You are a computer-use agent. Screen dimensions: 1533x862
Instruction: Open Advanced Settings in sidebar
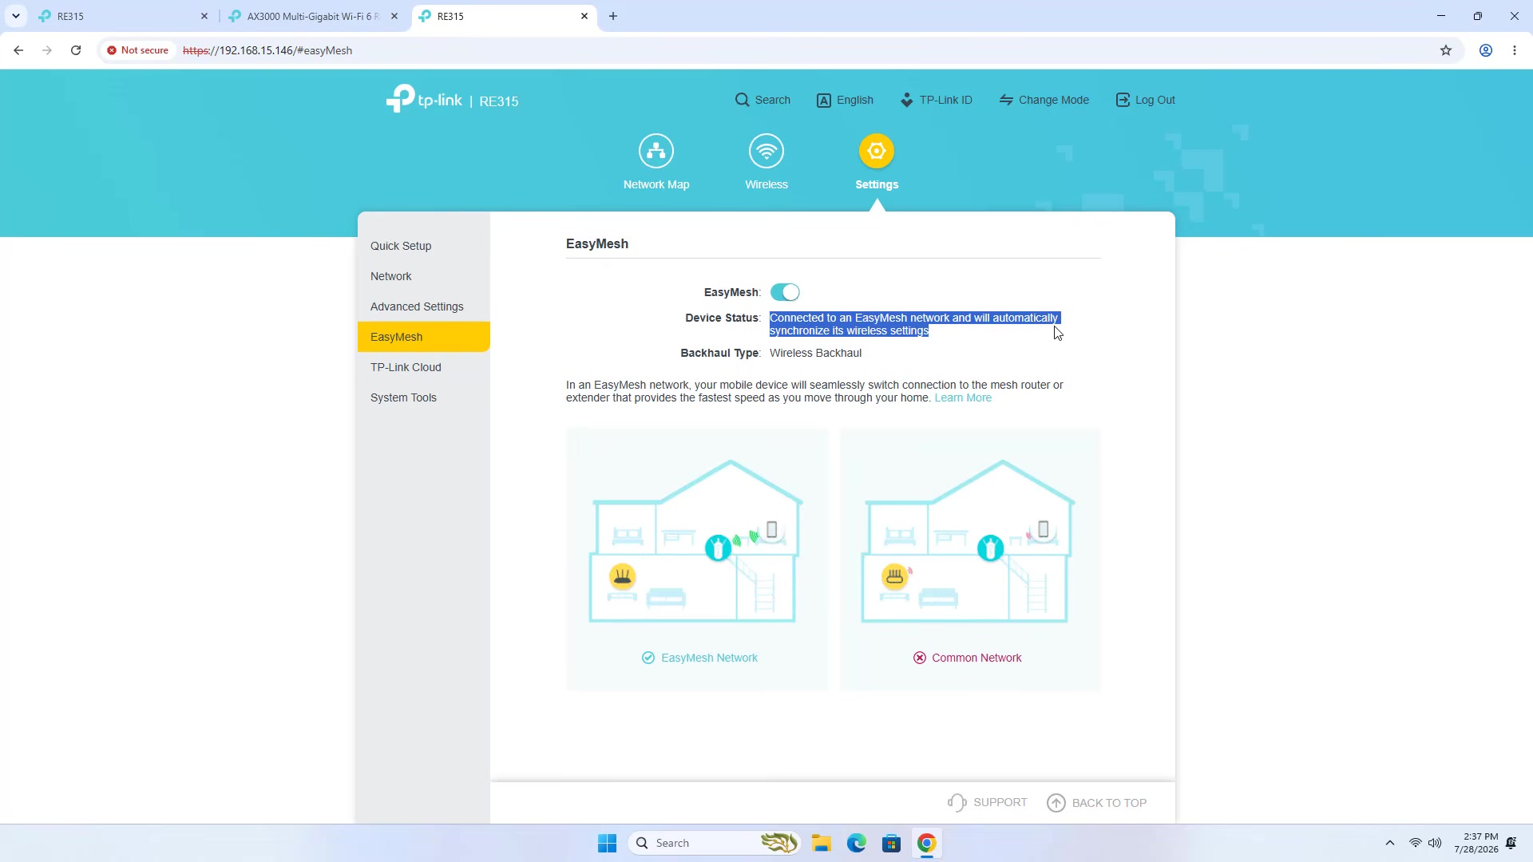tap(423, 306)
